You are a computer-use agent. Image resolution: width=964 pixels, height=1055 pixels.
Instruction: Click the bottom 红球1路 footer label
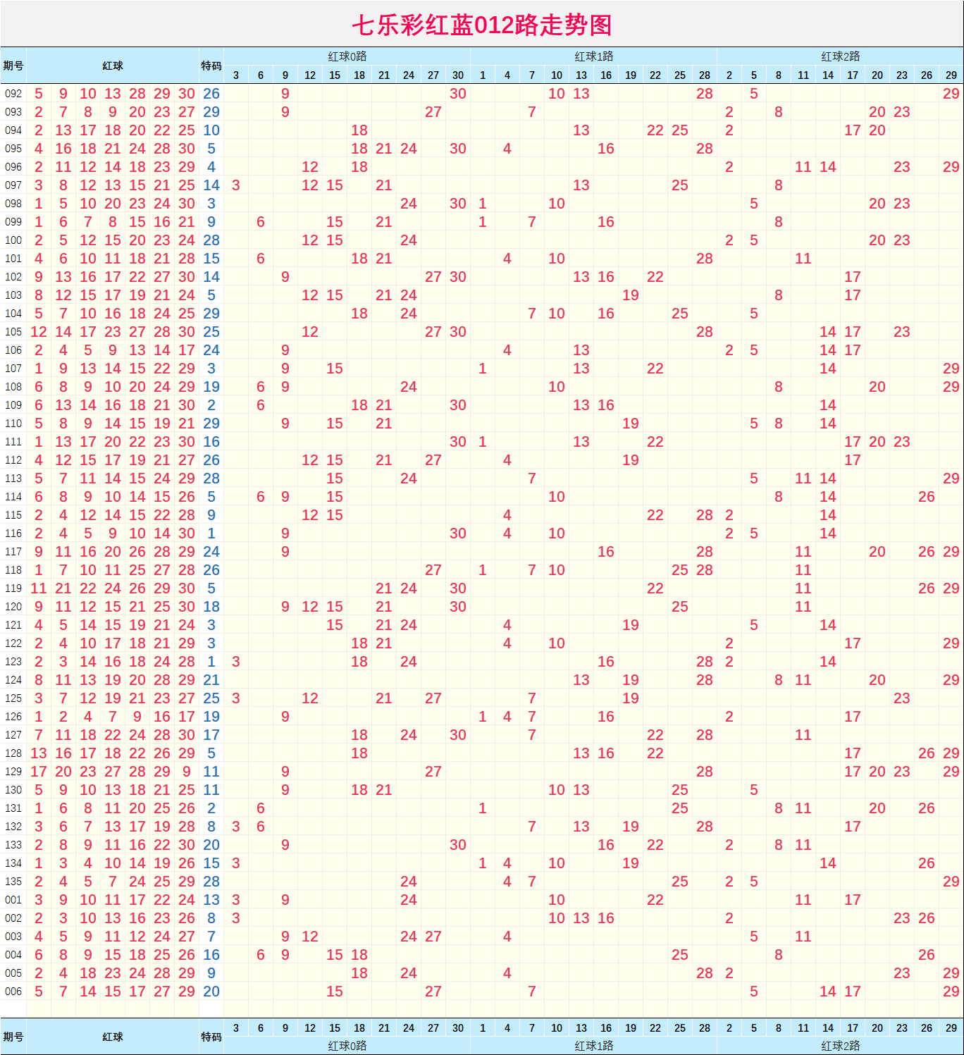pyautogui.click(x=594, y=1046)
